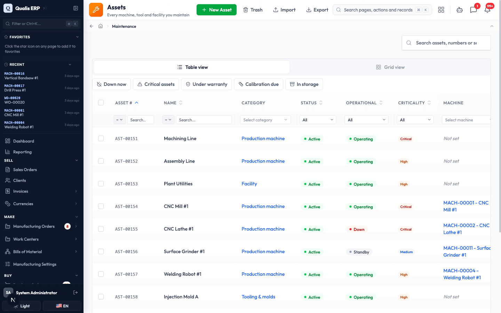This screenshot has width=501, height=313.
Task: Filter by Down now
Action: tap(112, 84)
